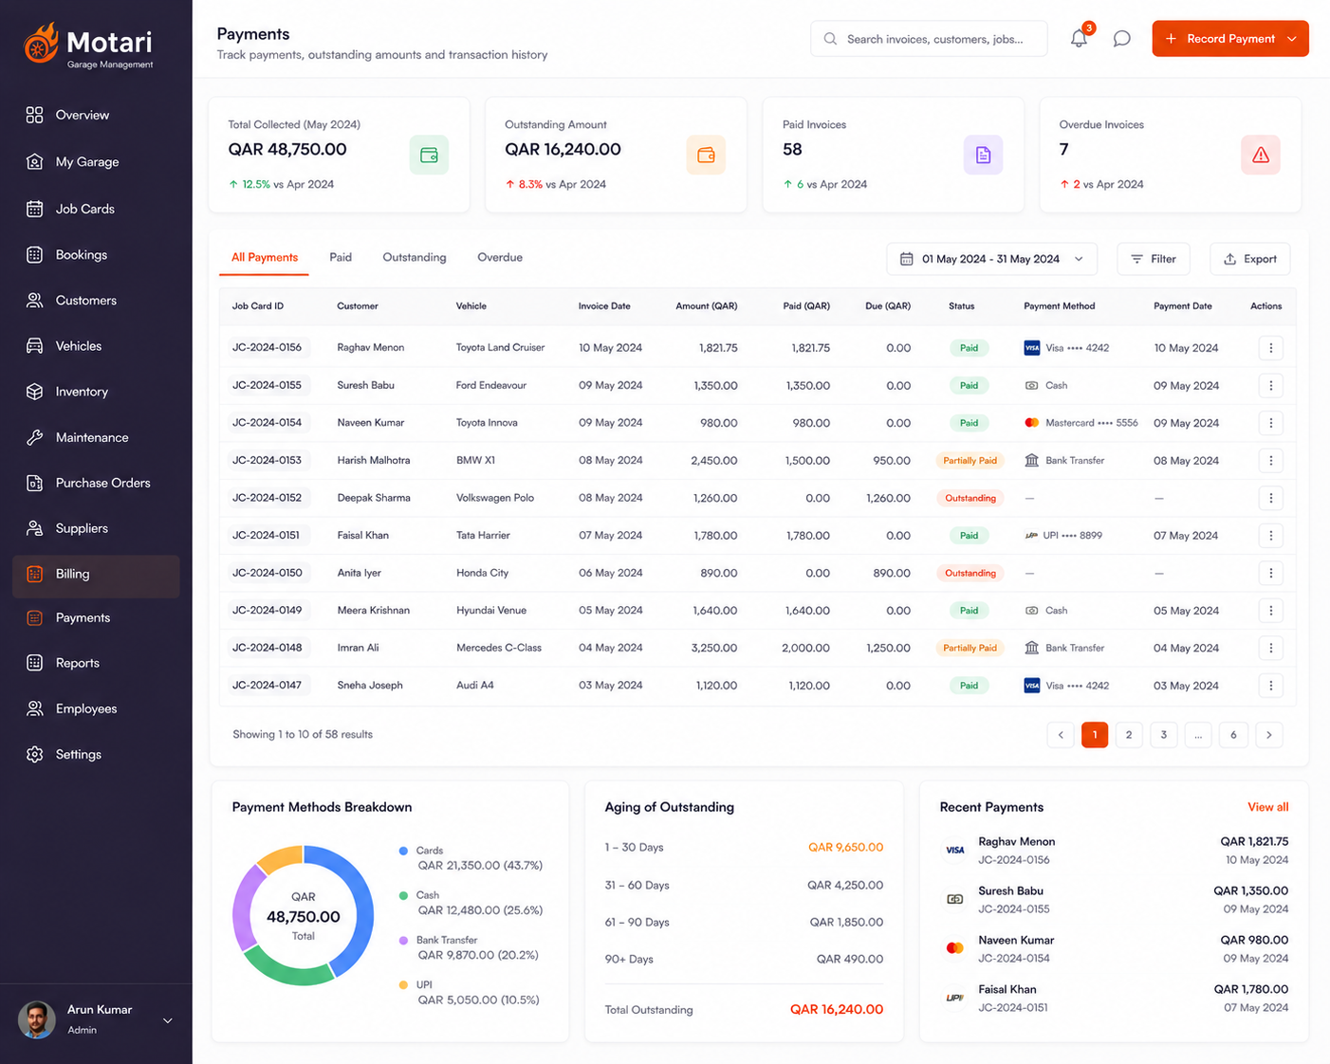Open actions menu for JC-2024-0148
The height and width of the screenshot is (1064, 1330).
click(1271, 648)
